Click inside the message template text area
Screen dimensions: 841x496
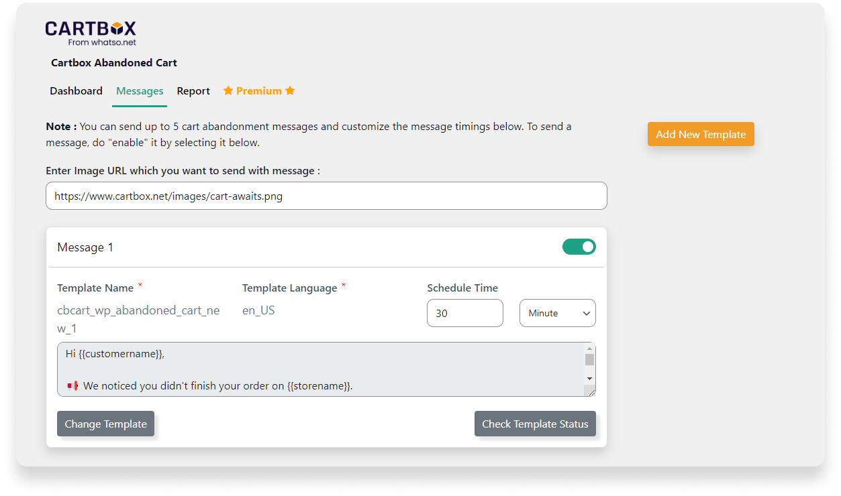[x=320, y=369]
